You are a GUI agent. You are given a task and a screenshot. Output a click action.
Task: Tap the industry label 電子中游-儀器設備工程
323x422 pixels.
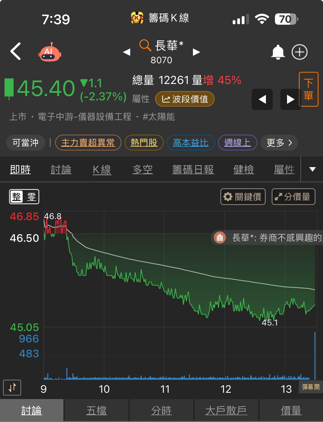pyautogui.click(x=85, y=117)
